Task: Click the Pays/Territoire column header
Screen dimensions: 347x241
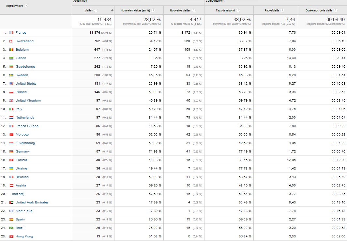Action: [14, 6]
